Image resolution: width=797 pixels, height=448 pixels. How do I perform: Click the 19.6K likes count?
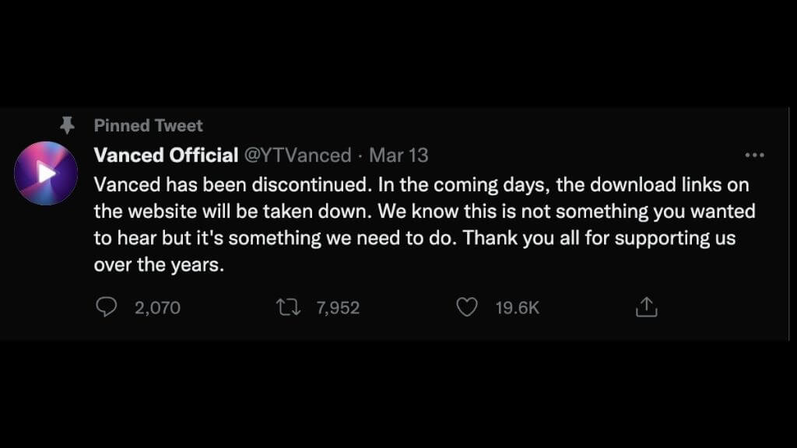(x=518, y=308)
